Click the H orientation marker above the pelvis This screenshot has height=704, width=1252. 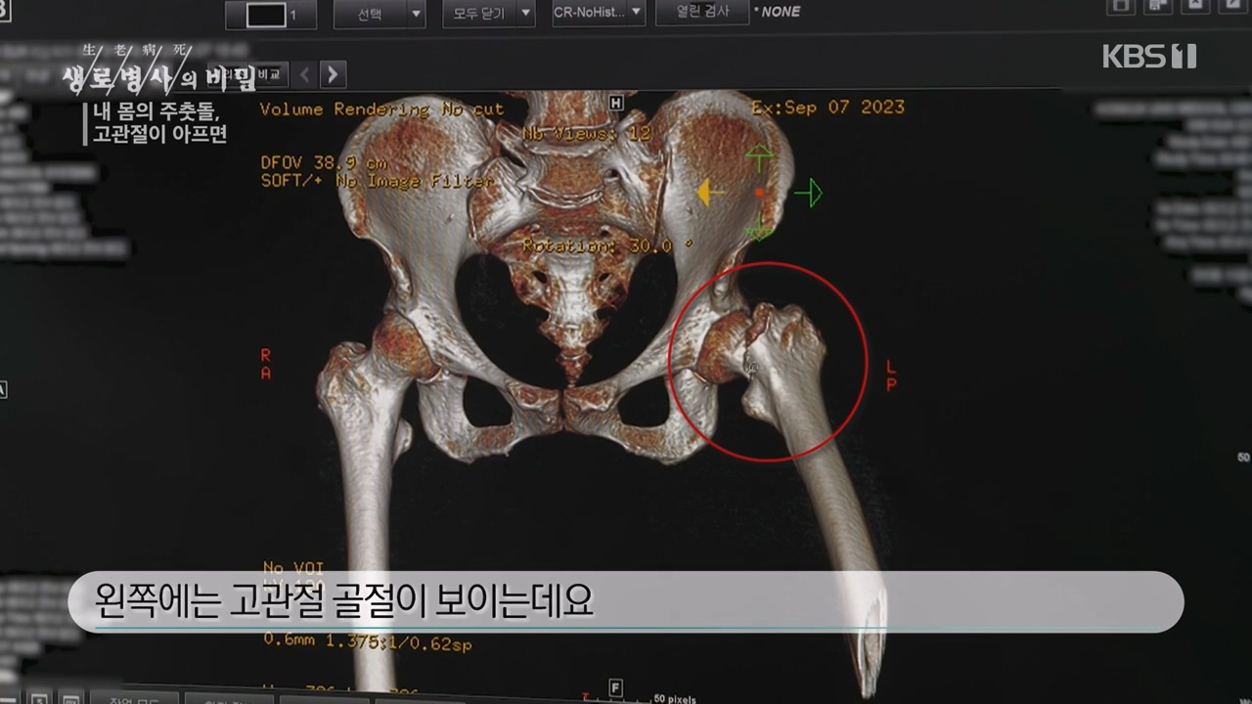615,102
